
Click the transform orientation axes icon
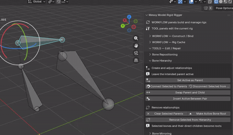click(30, 2)
